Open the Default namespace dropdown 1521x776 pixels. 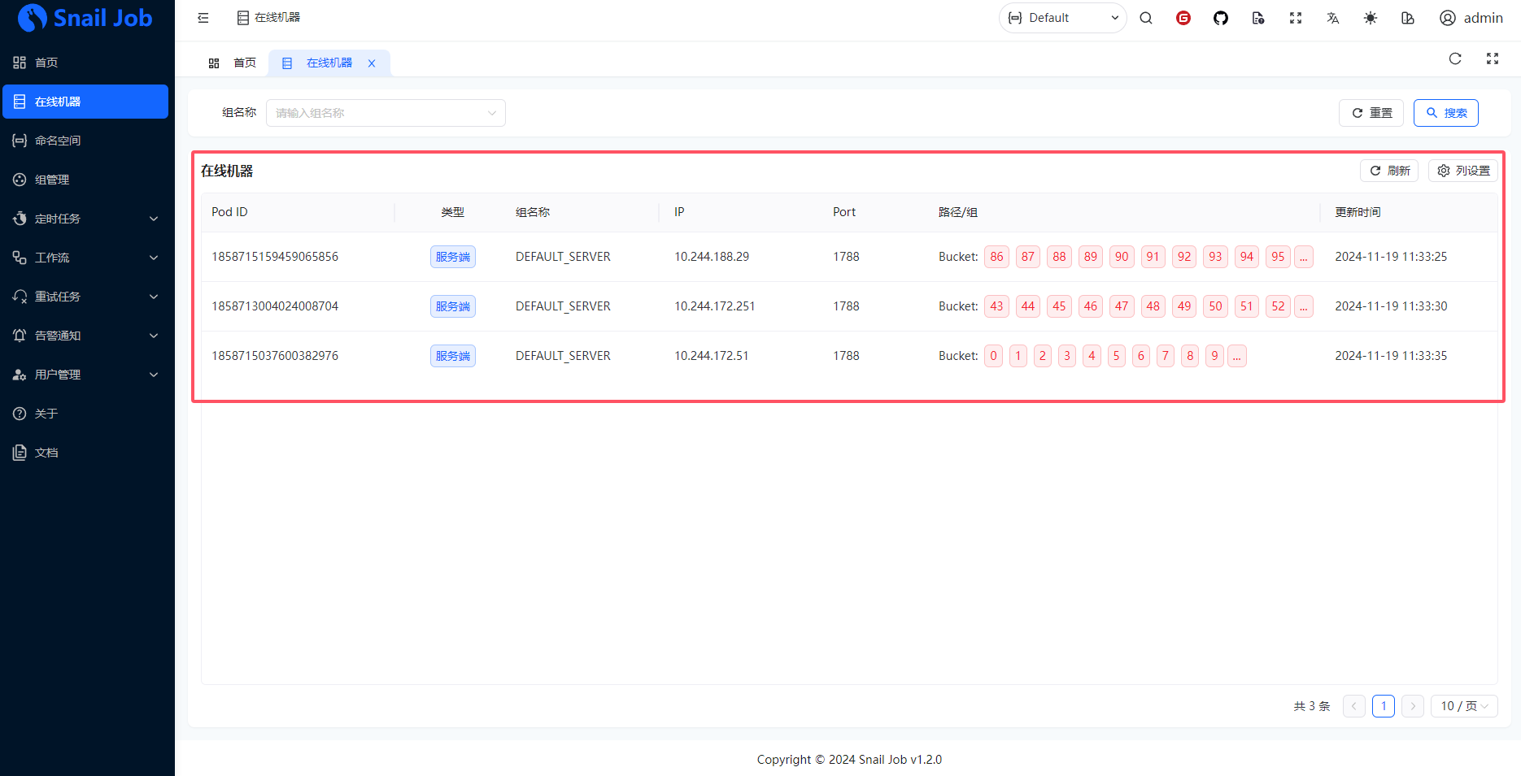click(x=1062, y=18)
